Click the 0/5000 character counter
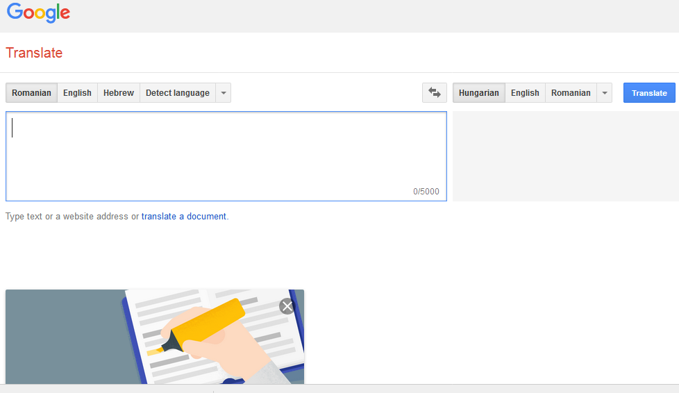Image resolution: width=679 pixels, height=393 pixels. pos(426,192)
